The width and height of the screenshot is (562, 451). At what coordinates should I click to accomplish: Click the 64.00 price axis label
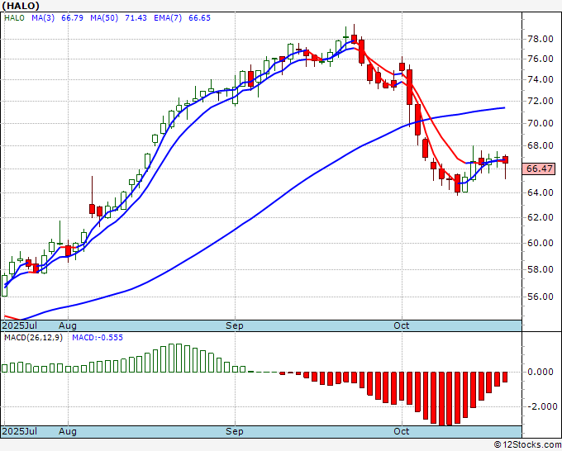[541, 192]
